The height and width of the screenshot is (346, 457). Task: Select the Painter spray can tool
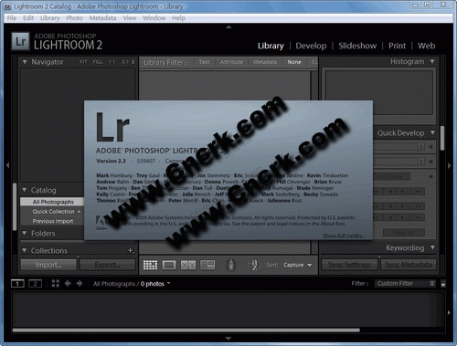point(231,265)
